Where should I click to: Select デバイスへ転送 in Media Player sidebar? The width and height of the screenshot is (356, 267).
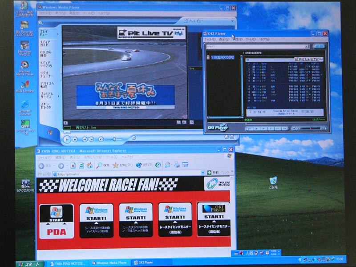47,85
